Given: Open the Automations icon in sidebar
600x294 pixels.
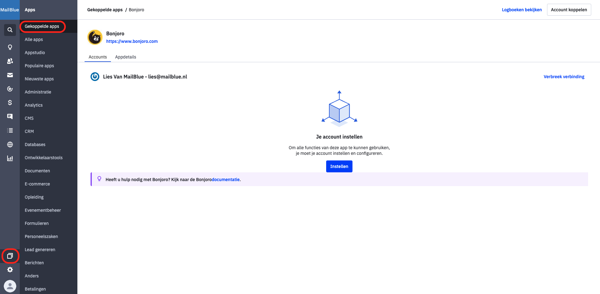Looking at the screenshot, I should (10, 89).
